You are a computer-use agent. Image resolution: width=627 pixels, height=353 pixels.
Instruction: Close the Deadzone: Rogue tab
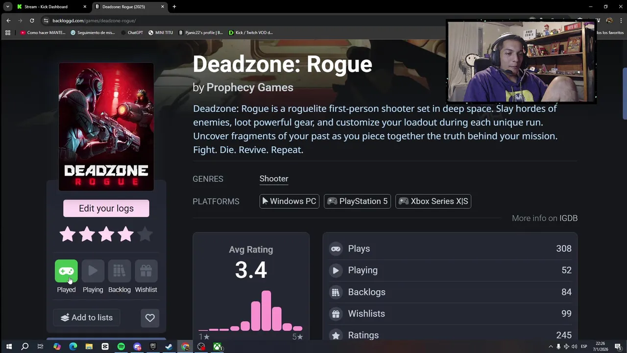(163, 7)
